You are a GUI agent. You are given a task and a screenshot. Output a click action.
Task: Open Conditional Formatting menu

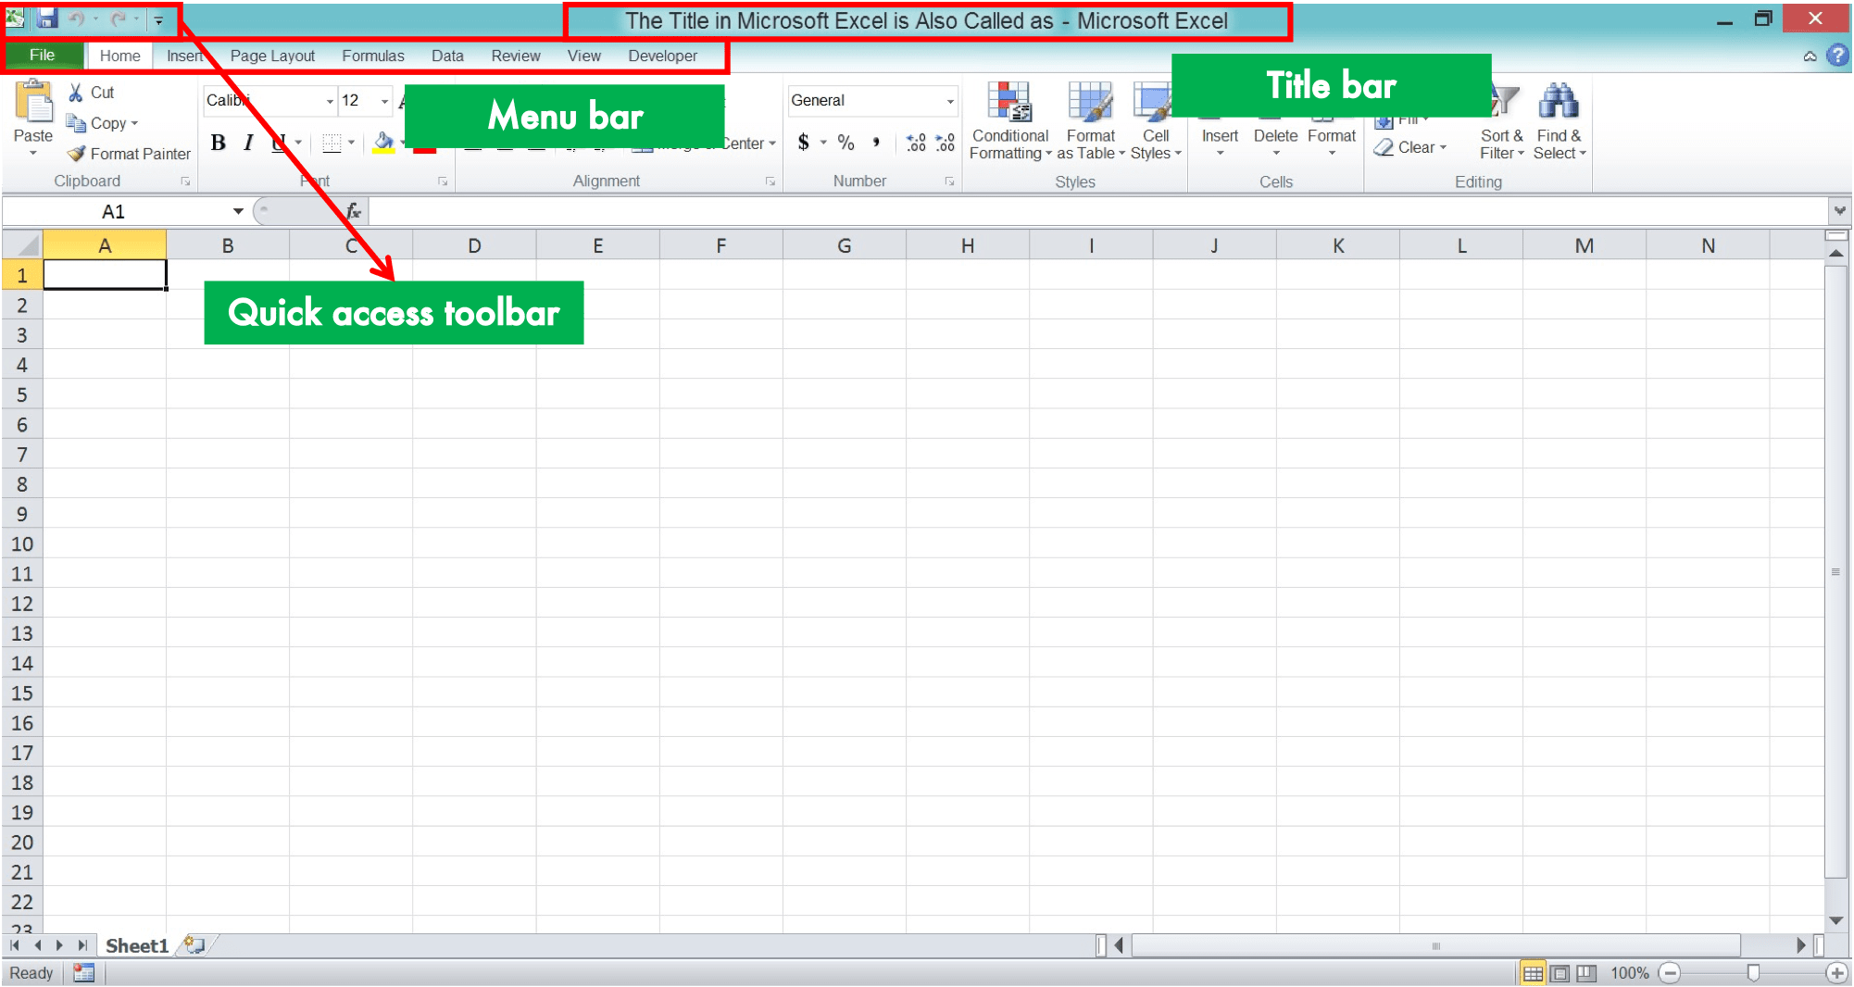1009,122
